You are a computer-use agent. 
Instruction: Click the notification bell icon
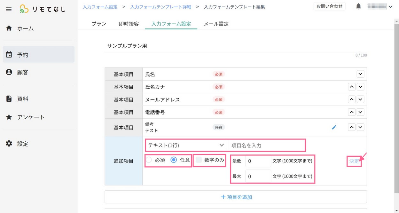click(x=358, y=6)
